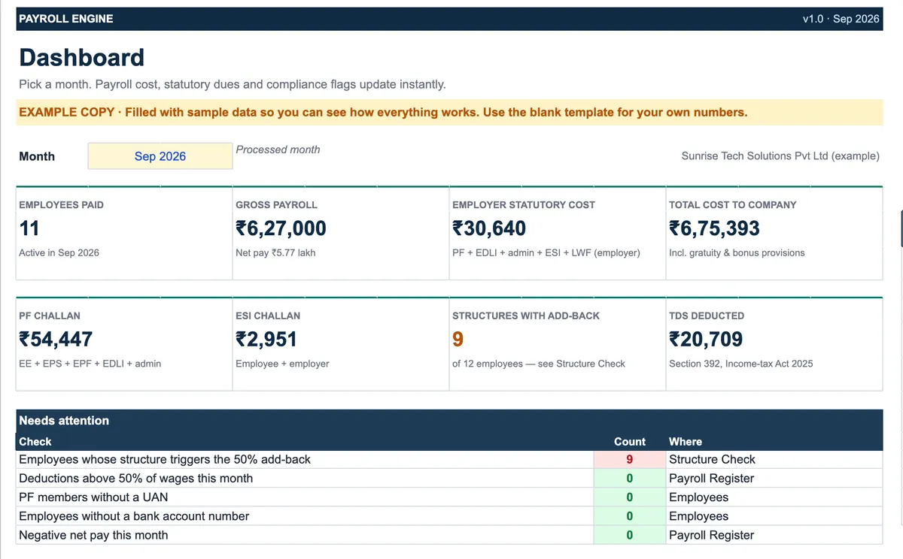Select row Negative net pay this month
The image size is (903, 559).
(449, 535)
